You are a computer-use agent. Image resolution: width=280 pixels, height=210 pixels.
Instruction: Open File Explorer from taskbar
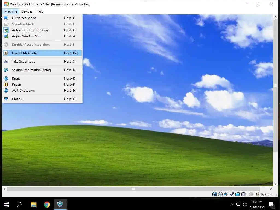[33, 205]
